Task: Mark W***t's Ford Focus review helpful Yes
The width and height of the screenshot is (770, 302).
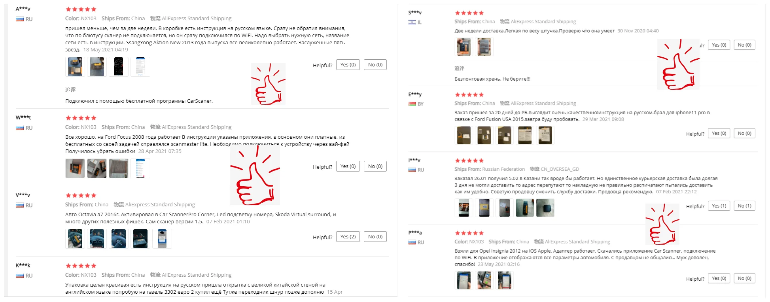Action: (x=348, y=166)
